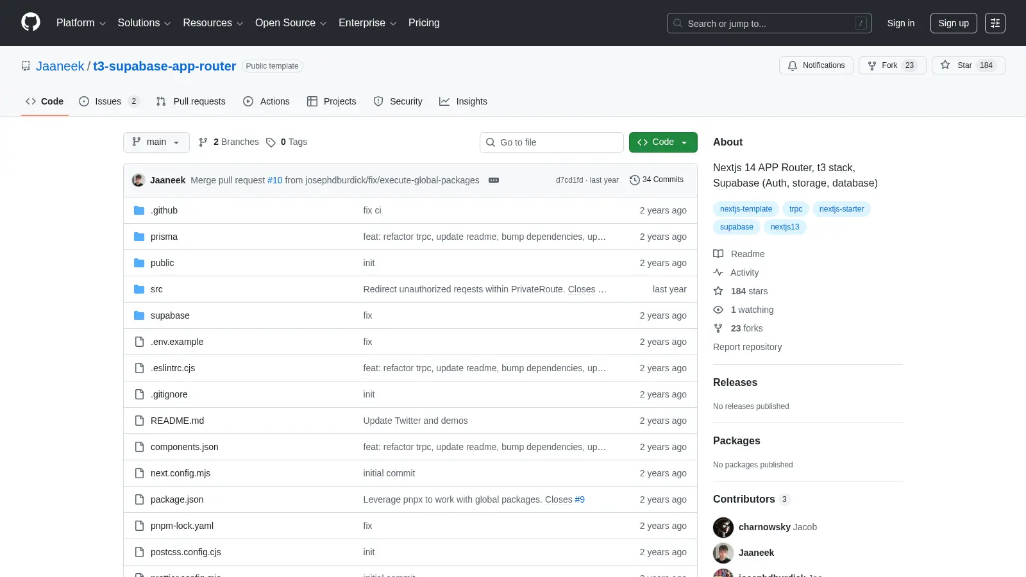This screenshot has height=577, width=1026.
Task: Open the GitHub homepage logo
Action: (31, 22)
